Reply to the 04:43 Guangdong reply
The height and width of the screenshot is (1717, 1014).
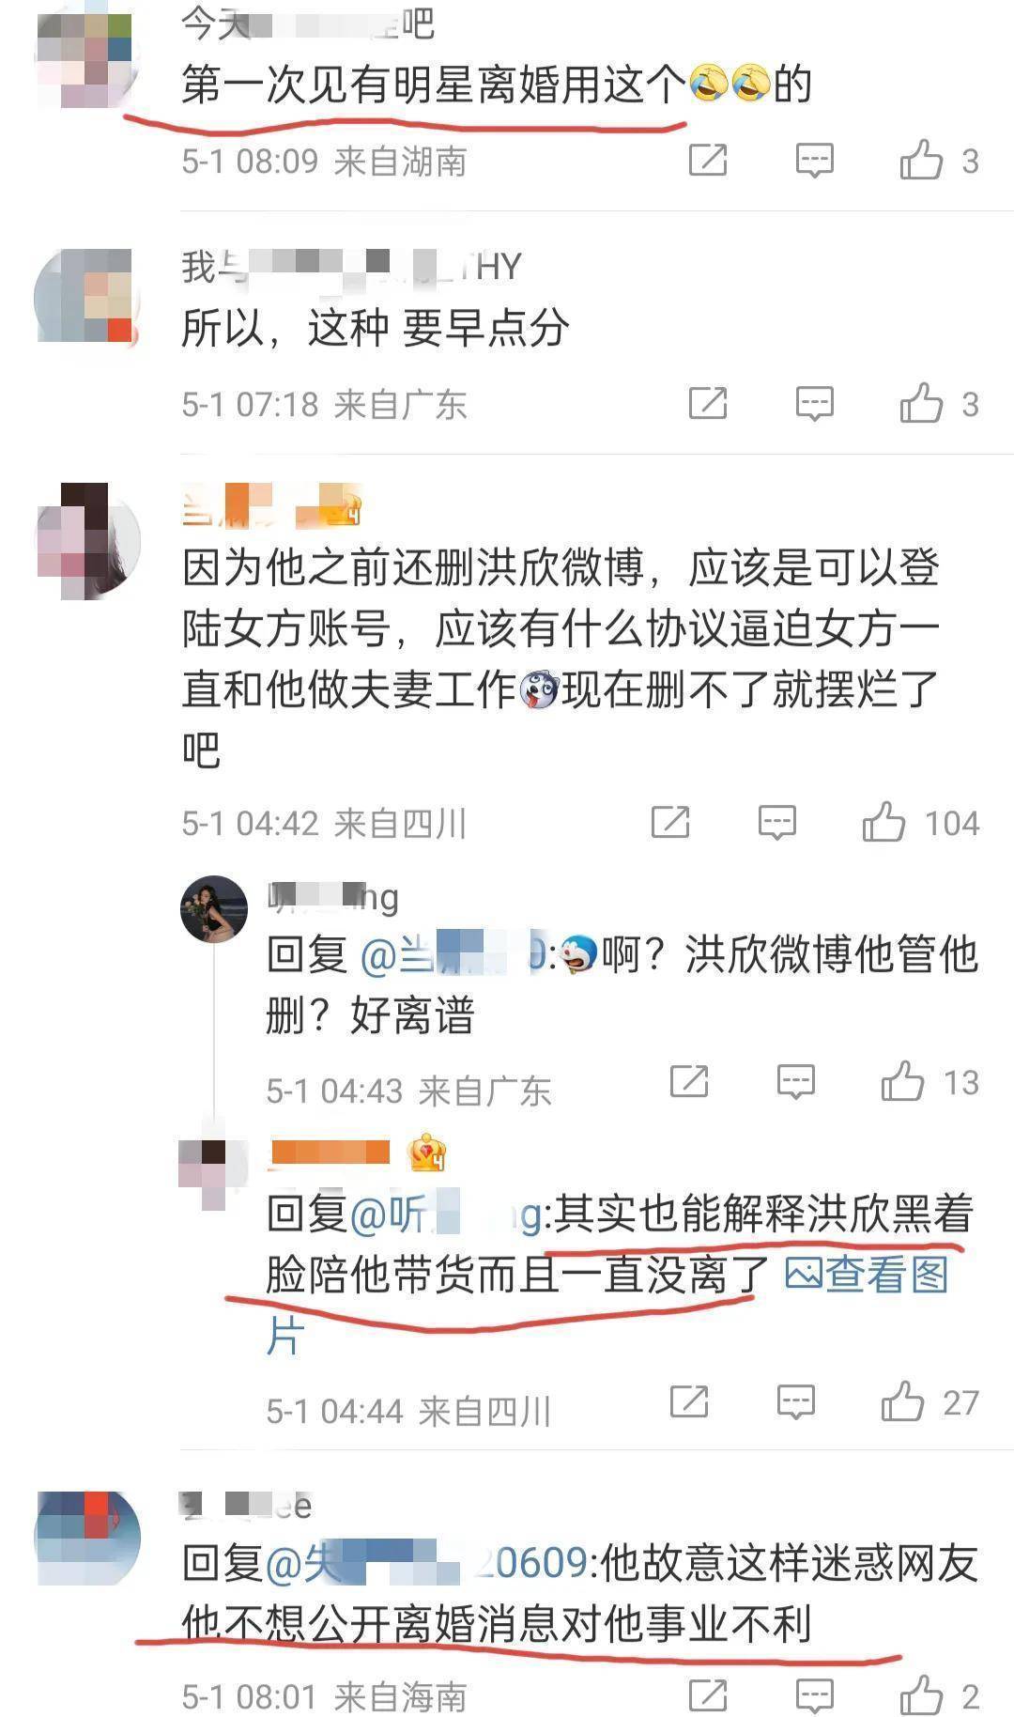pos(795,1082)
